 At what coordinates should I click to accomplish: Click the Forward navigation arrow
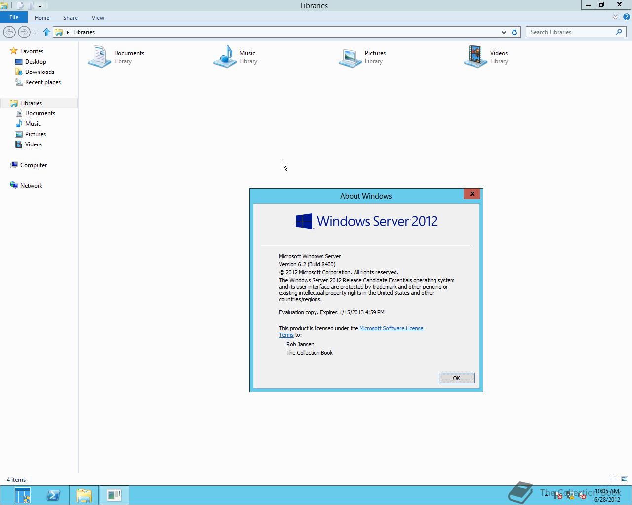[x=24, y=32]
